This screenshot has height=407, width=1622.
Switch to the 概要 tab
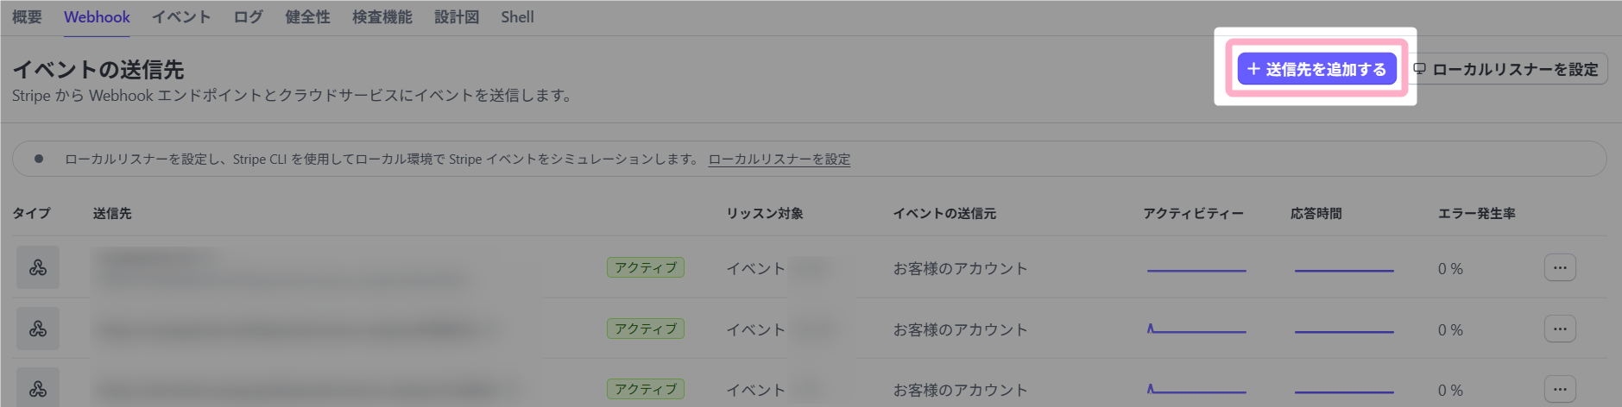pyautogui.click(x=27, y=17)
